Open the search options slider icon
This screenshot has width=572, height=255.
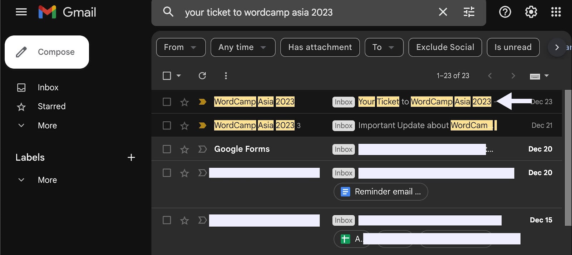tap(469, 12)
